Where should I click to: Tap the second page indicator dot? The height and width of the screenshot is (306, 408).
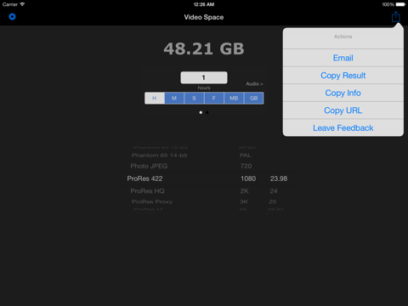click(207, 112)
